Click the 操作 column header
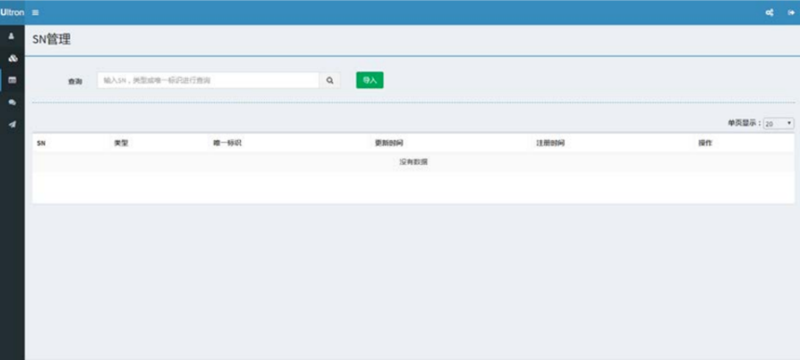This screenshot has height=360, width=800. pyautogui.click(x=705, y=144)
